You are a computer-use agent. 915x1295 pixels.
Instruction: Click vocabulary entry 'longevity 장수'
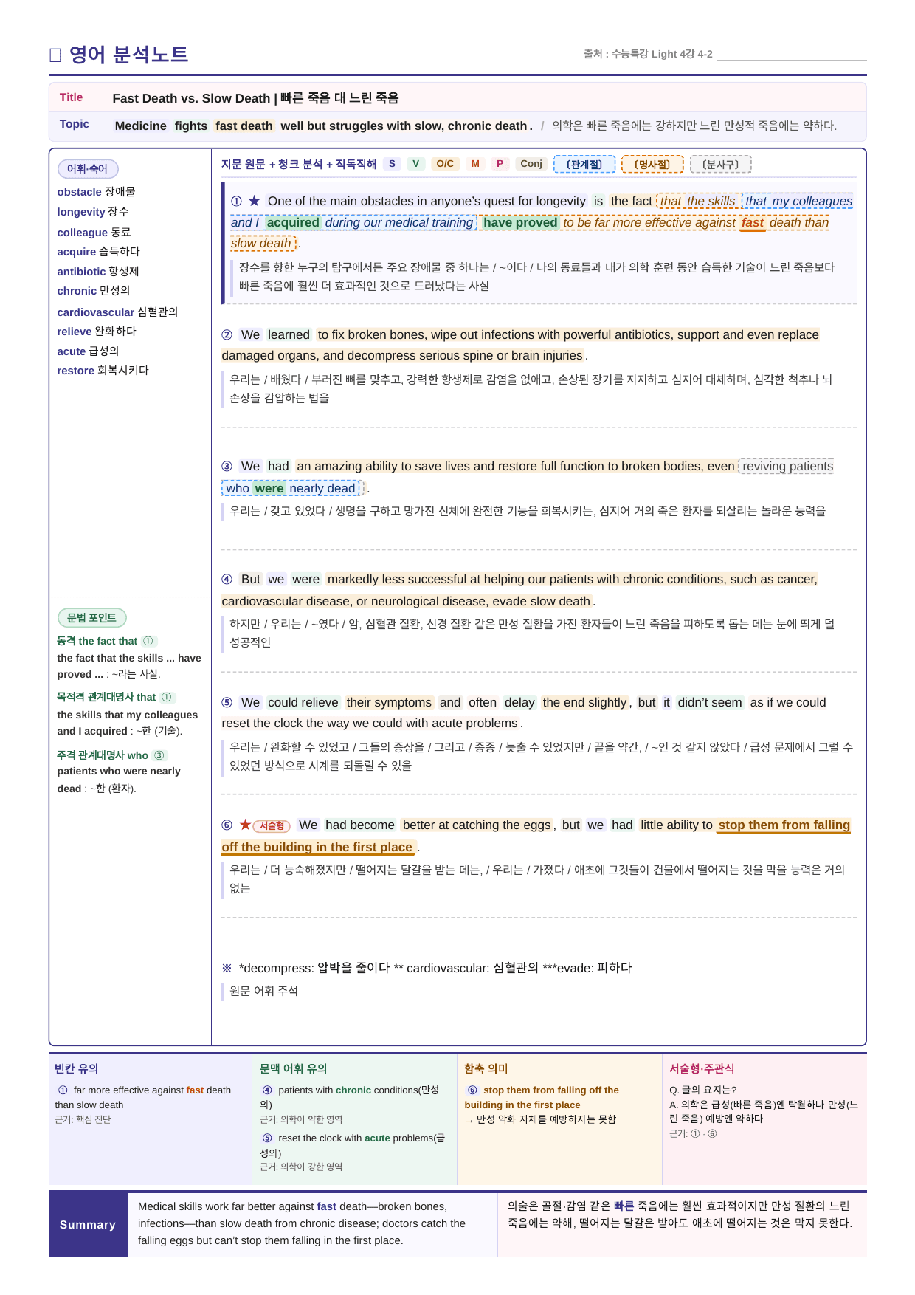93,212
